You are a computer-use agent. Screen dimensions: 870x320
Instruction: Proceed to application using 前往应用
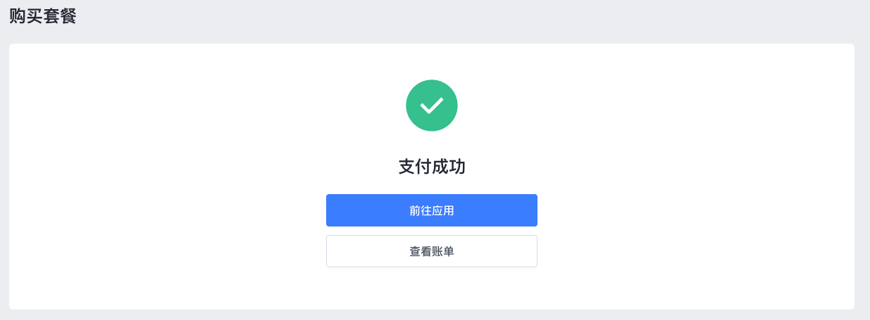tap(432, 210)
